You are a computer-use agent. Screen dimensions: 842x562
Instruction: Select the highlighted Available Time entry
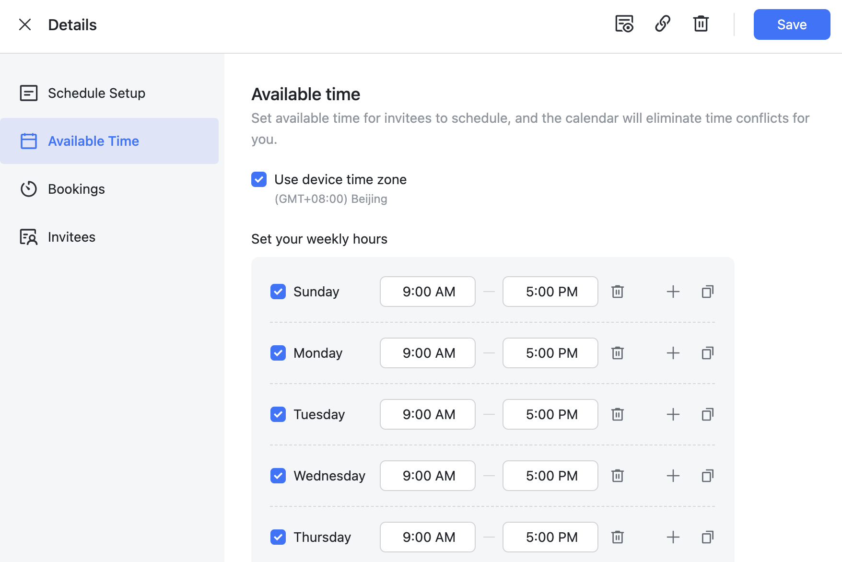[x=93, y=141]
